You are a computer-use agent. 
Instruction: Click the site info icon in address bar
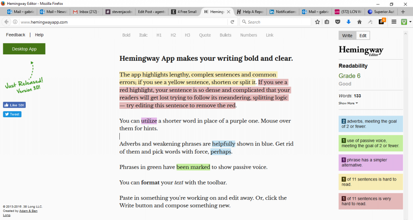(x=15, y=22)
